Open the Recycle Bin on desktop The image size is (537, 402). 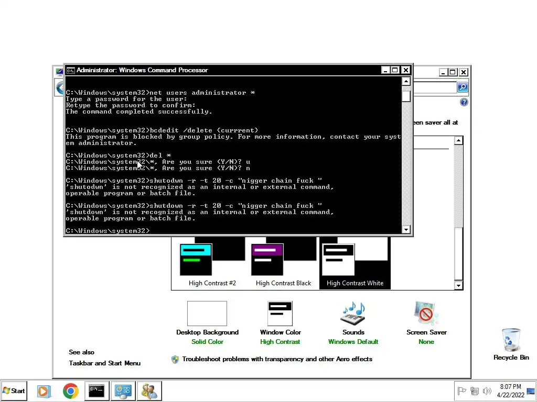pos(511,344)
